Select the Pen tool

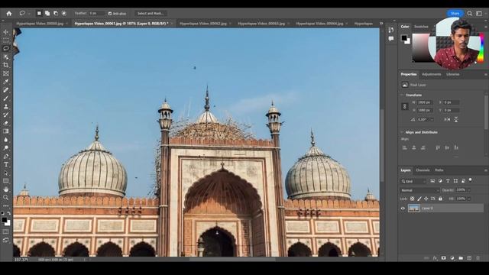click(6, 156)
